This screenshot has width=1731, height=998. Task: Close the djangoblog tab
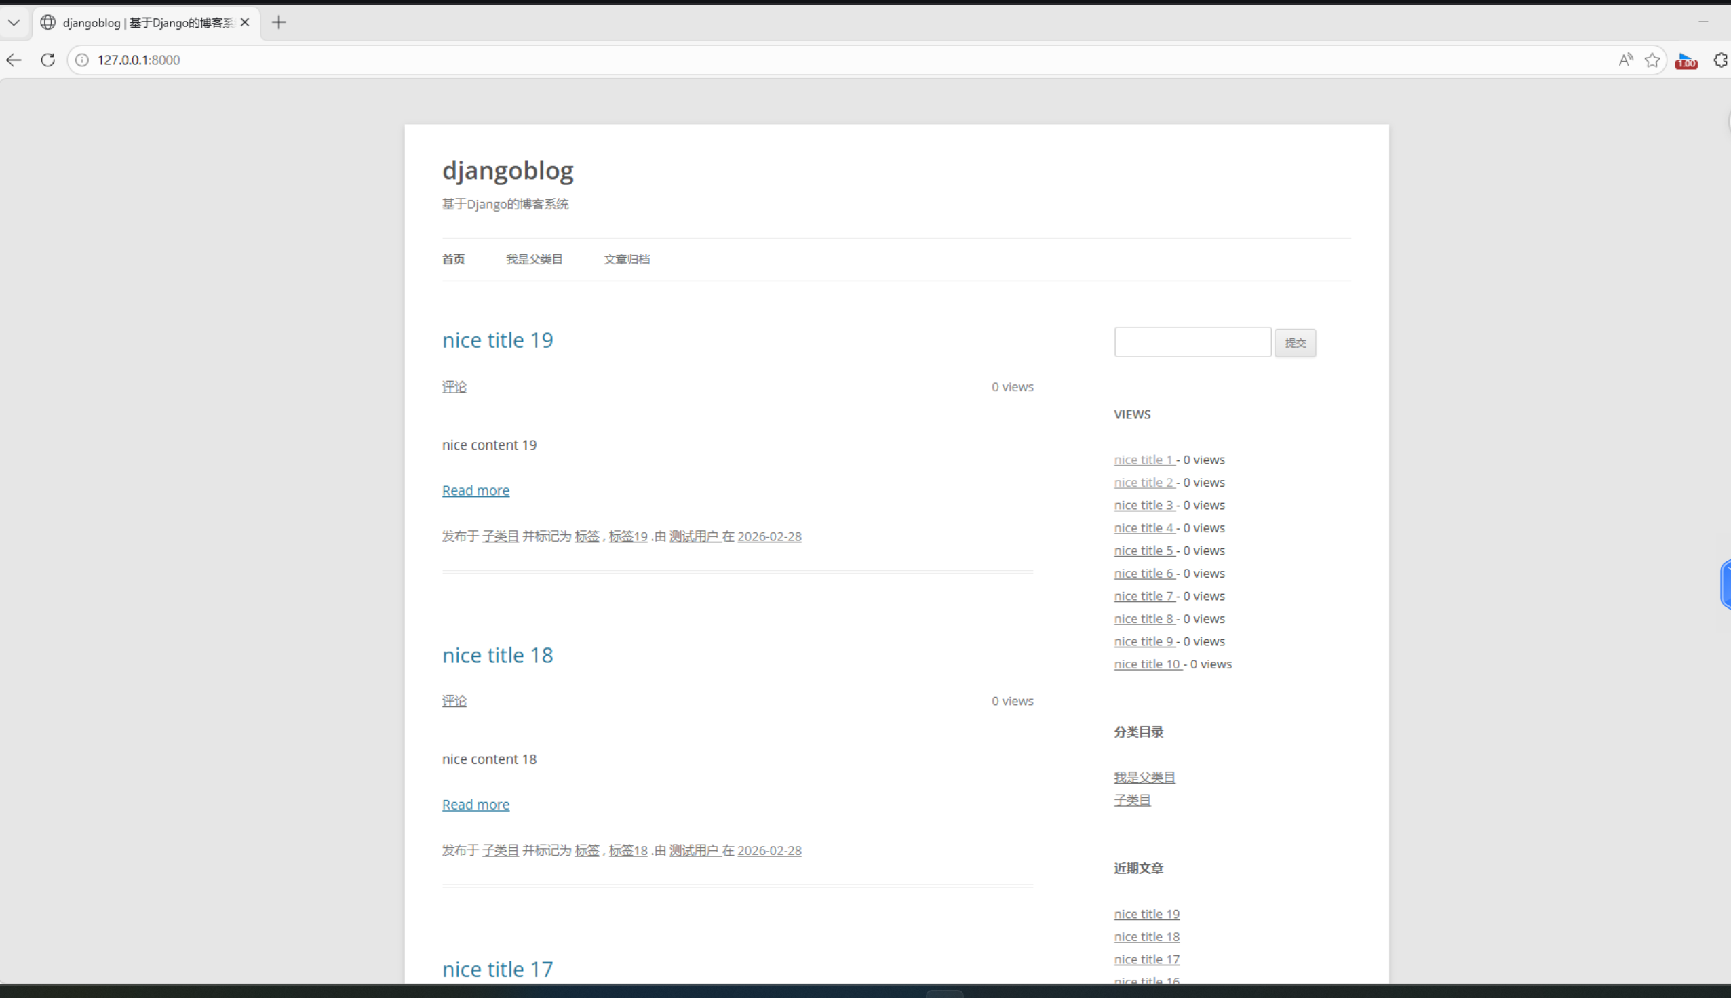click(245, 22)
